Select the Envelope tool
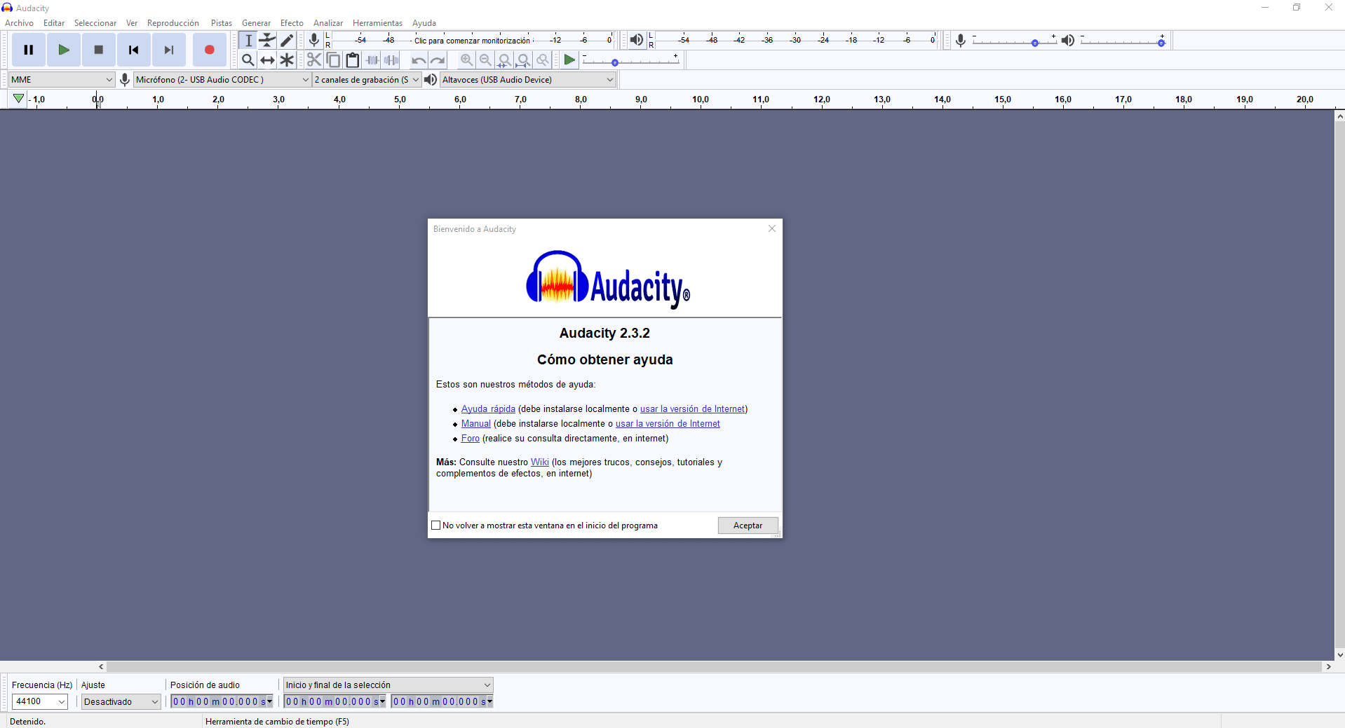Screen dimensions: 1345x728 pyautogui.click(x=268, y=41)
